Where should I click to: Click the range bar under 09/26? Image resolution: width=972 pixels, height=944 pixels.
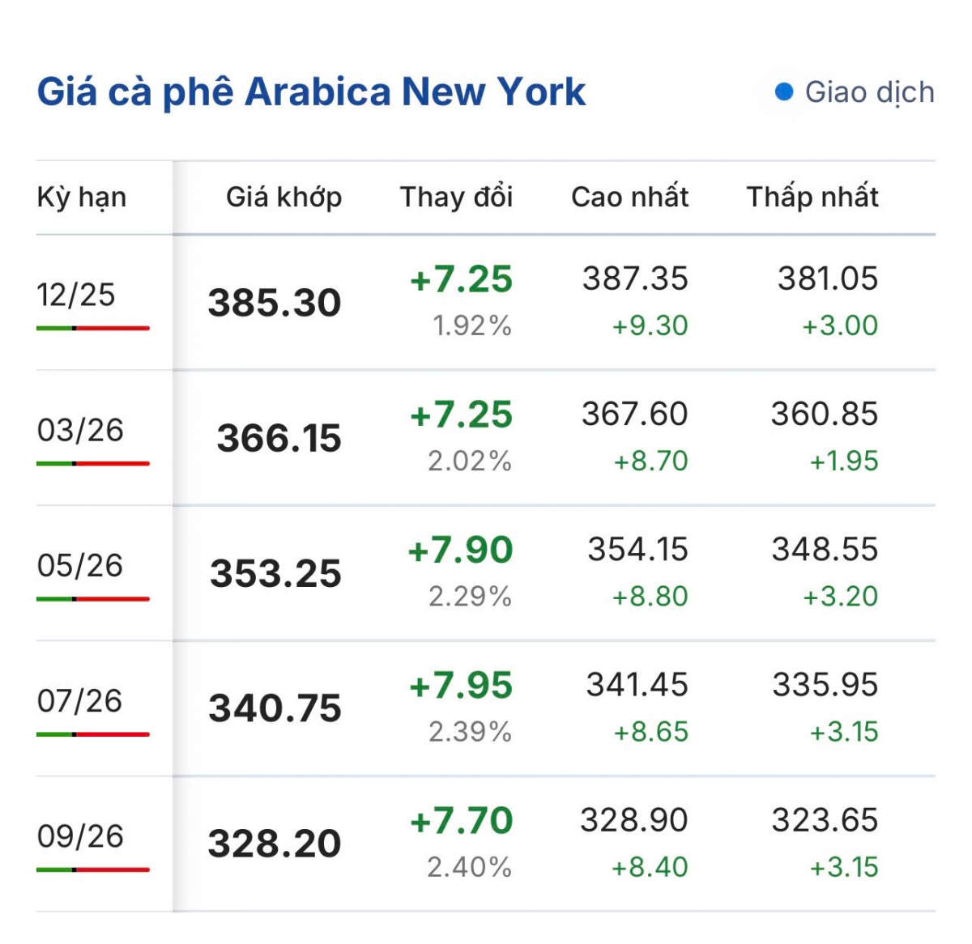coord(93,869)
